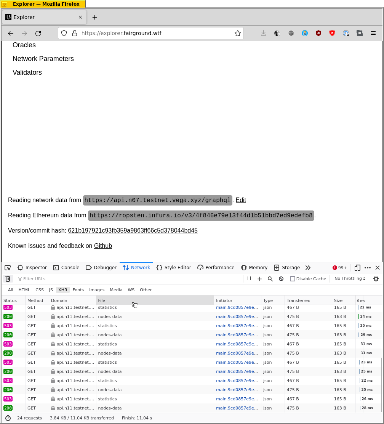Clear the network request list with trash icon

tap(8, 279)
